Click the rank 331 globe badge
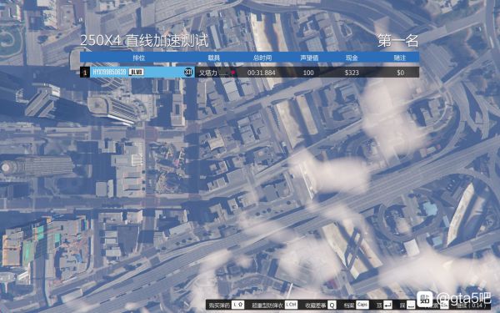 click(x=188, y=72)
